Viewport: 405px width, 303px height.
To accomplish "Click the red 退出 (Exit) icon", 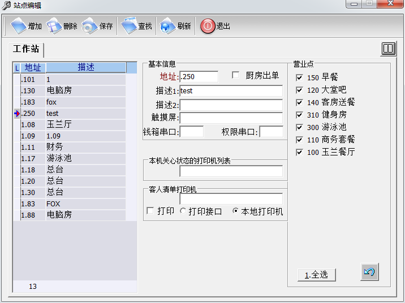I will [x=208, y=26].
